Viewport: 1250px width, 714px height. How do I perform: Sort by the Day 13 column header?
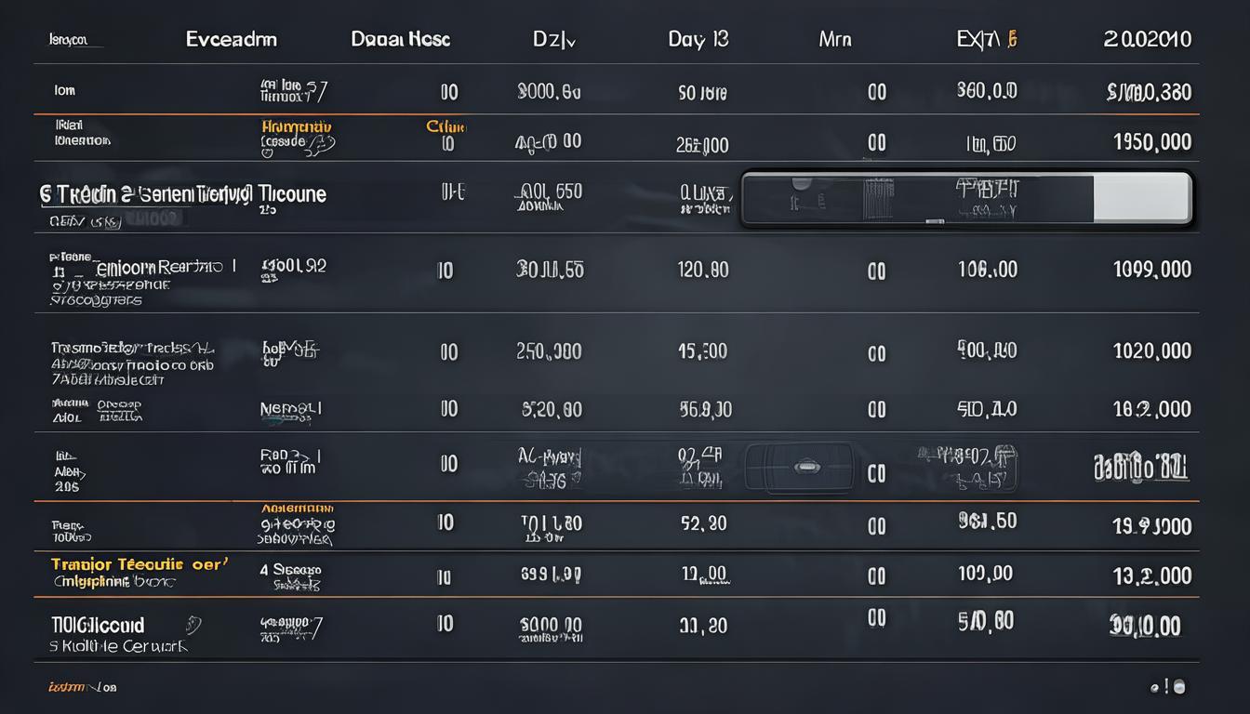pos(698,40)
